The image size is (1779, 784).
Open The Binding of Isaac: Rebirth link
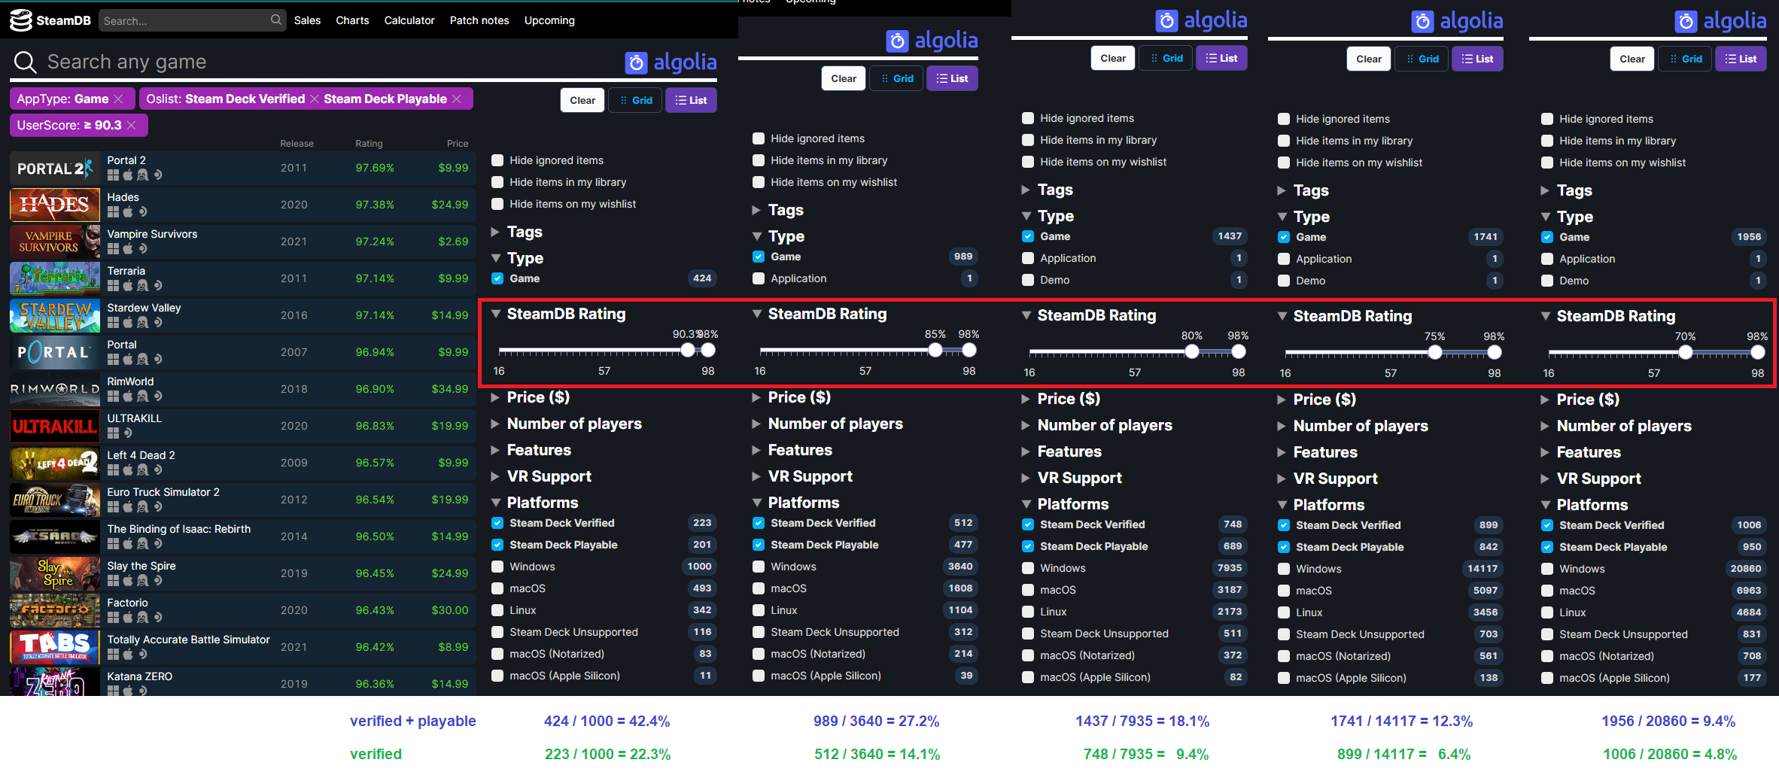pyautogui.click(x=179, y=529)
